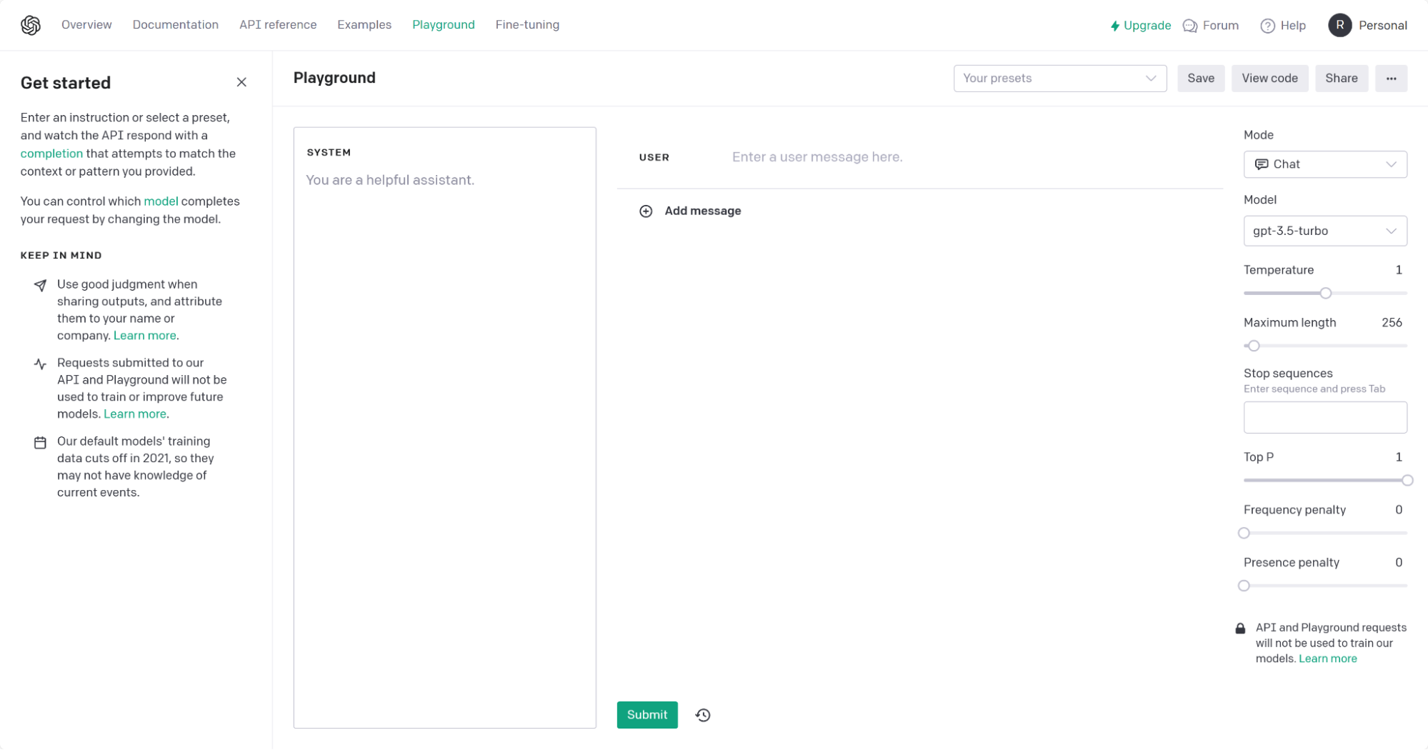Click the OpenAI logo icon
Viewport: 1428px width, 750px height.
point(31,25)
